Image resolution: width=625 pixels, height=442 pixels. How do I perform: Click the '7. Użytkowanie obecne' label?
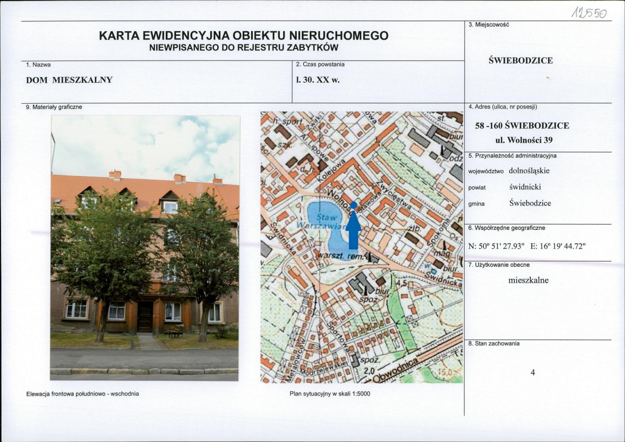(x=499, y=265)
